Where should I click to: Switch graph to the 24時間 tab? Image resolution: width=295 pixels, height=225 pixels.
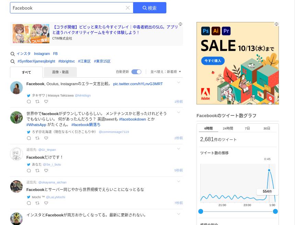(228, 128)
